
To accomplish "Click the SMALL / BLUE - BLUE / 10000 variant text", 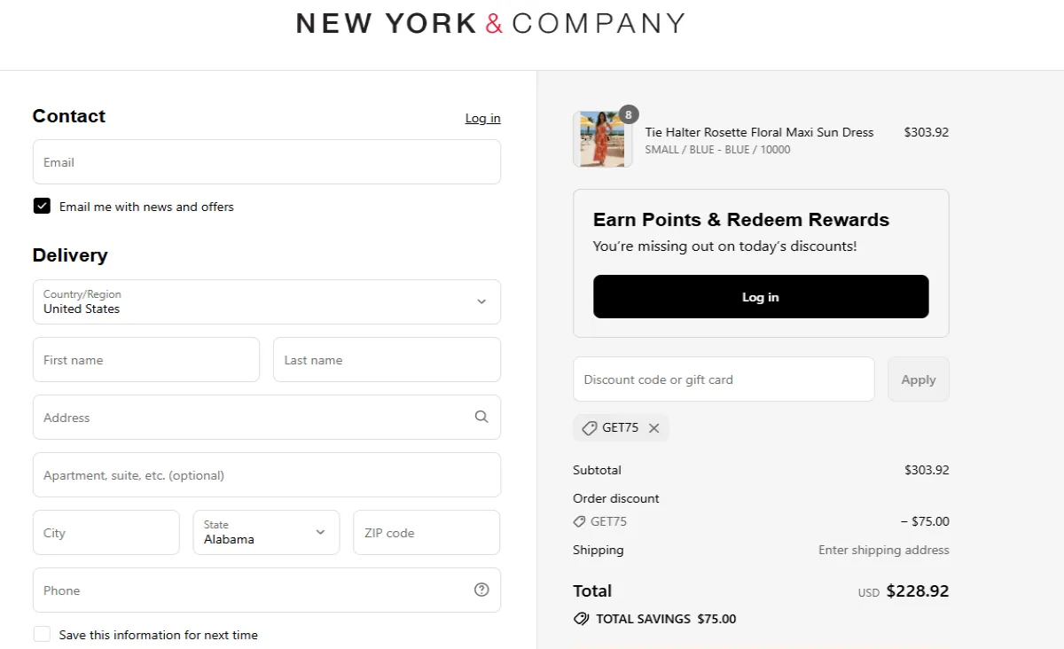I will click(x=717, y=150).
